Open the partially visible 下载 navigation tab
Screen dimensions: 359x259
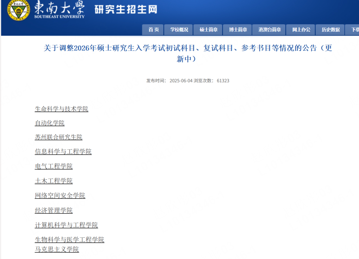352,30
